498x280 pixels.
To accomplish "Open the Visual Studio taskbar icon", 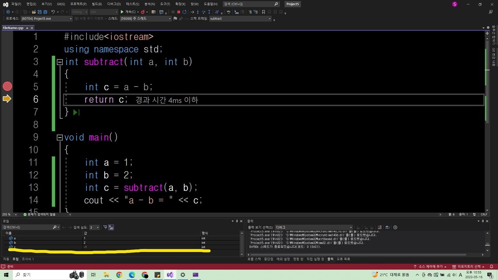I will pos(170,275).
